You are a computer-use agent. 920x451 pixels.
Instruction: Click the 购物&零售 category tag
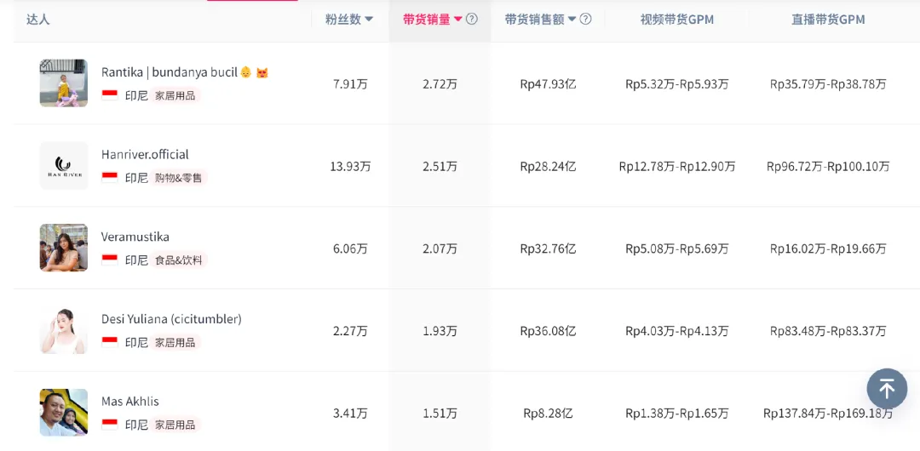(178, 177)
